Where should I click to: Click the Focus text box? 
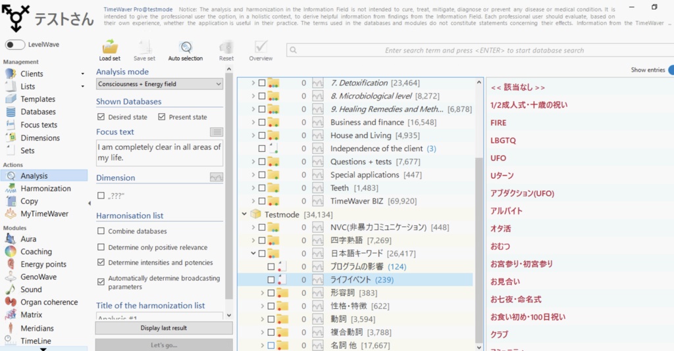[159, 152]
